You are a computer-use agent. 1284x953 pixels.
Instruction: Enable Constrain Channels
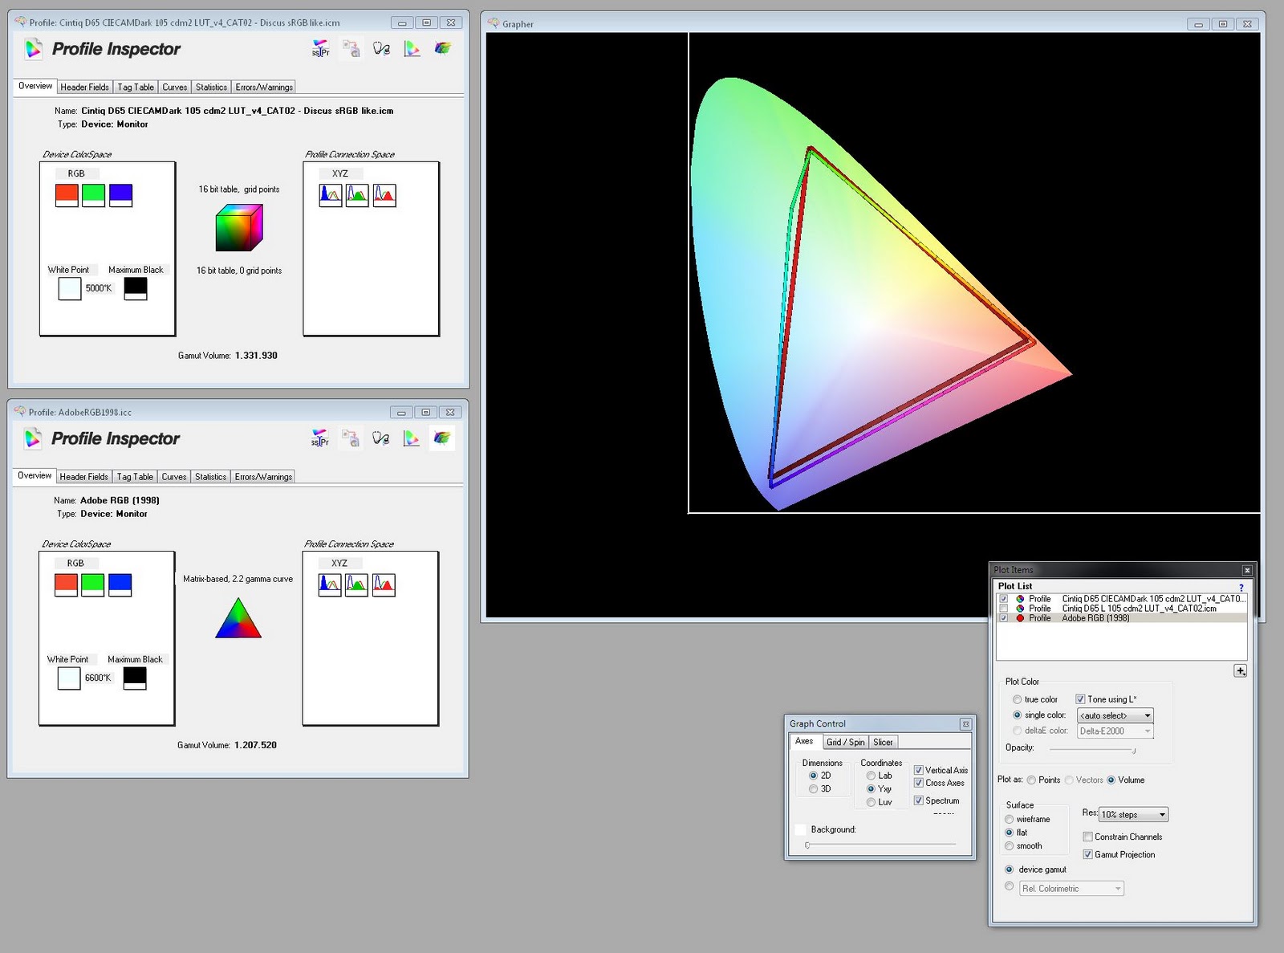pos(1087,837)
